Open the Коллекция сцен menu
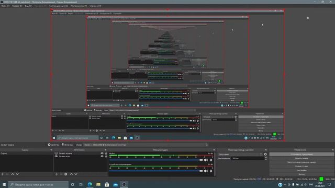 click(58, 6)
